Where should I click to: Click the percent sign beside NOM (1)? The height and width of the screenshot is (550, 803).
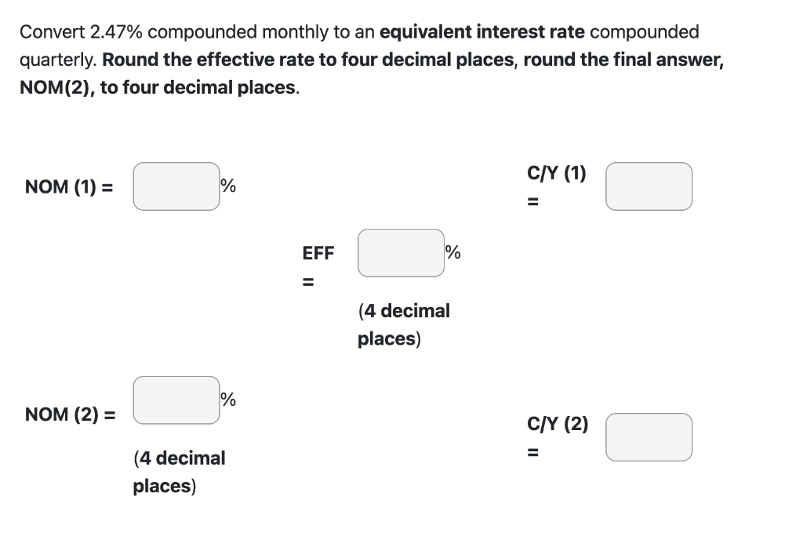227,186
